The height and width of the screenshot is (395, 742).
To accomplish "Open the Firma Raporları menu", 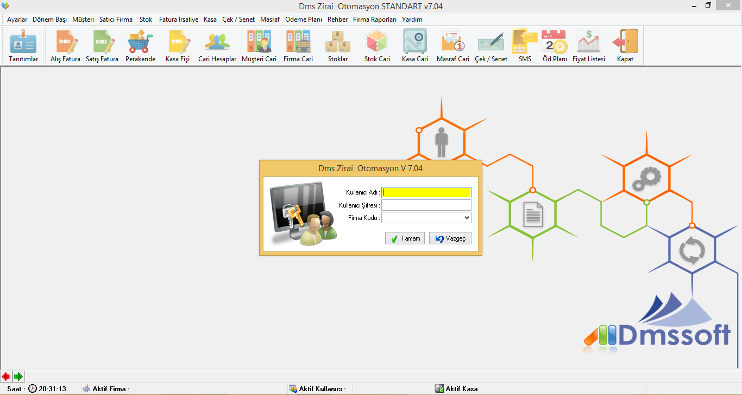I will click(x=375, y=20).
